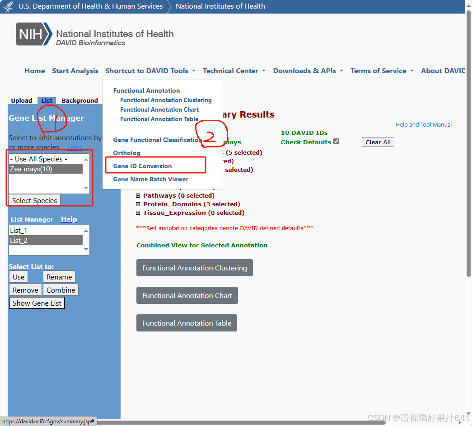Open Shortcut to DAVID Tools dropdown

click(150, 71)
